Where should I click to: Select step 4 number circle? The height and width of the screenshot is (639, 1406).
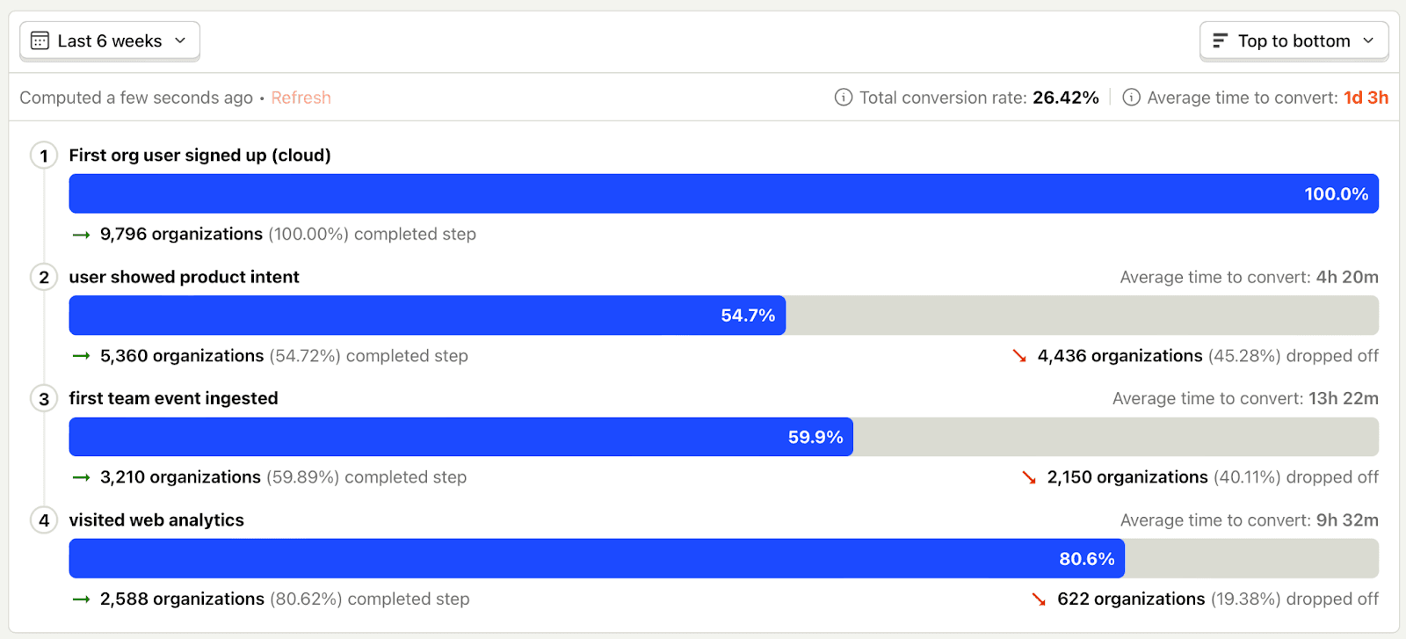(44, 520)
